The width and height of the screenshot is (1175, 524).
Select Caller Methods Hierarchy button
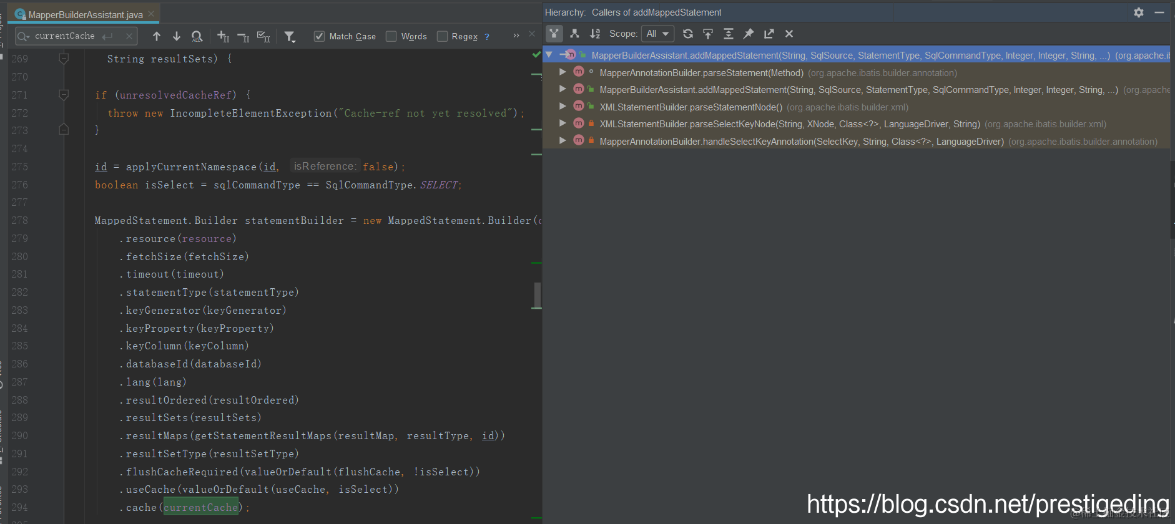pos(554,34)
